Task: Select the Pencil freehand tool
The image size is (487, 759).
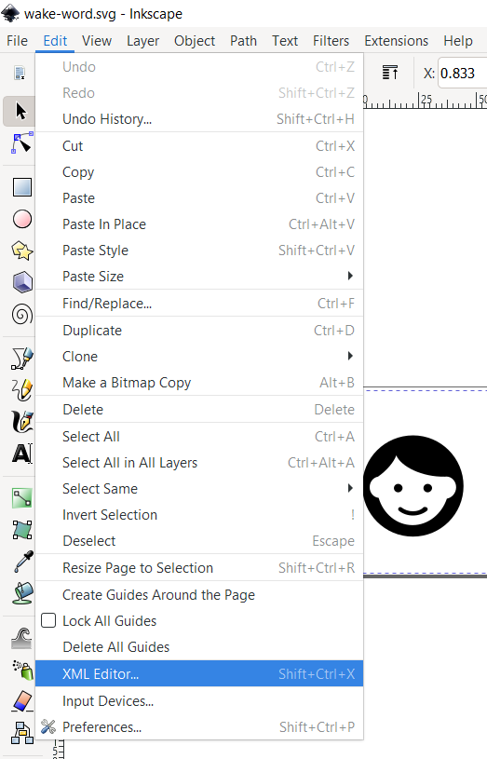Action: coord(21,389)
